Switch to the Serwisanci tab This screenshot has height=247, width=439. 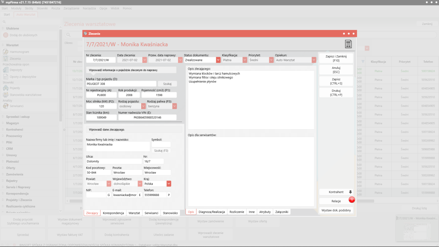click(x=151, y=213)
